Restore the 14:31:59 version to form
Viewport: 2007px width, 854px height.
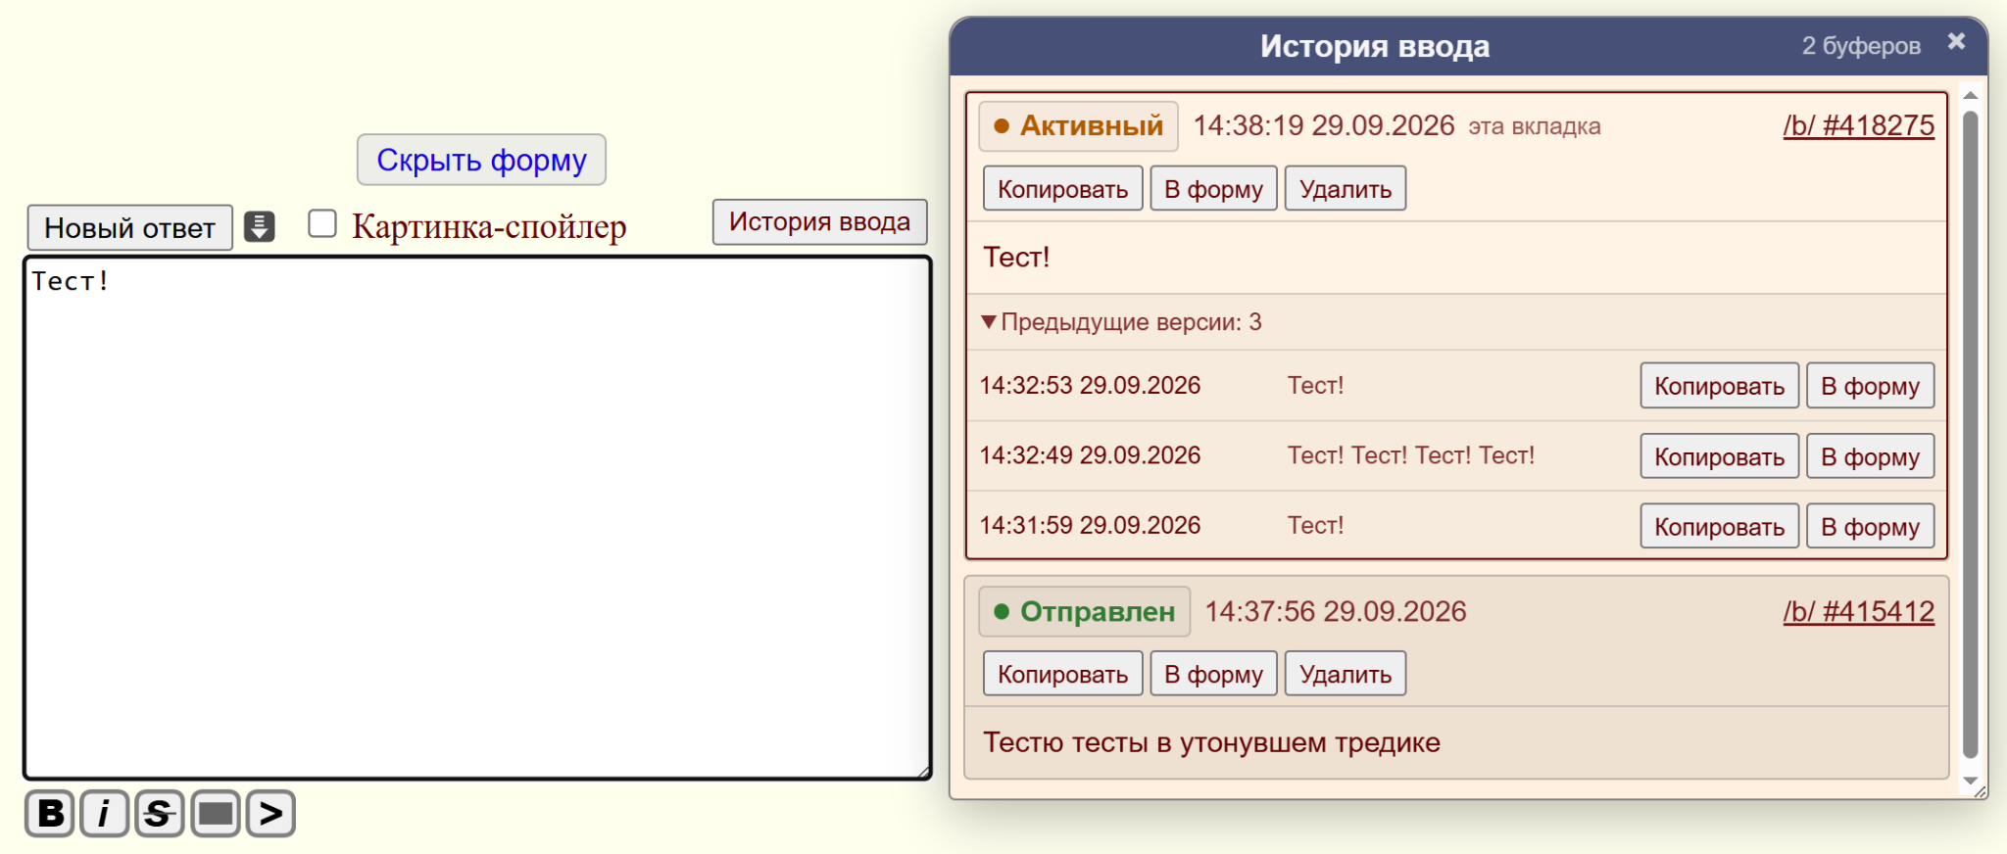[x=1871, y=527]
